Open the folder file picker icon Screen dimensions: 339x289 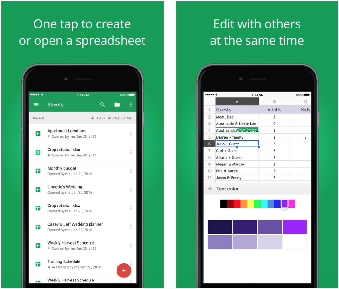click(x=117, y=105)
